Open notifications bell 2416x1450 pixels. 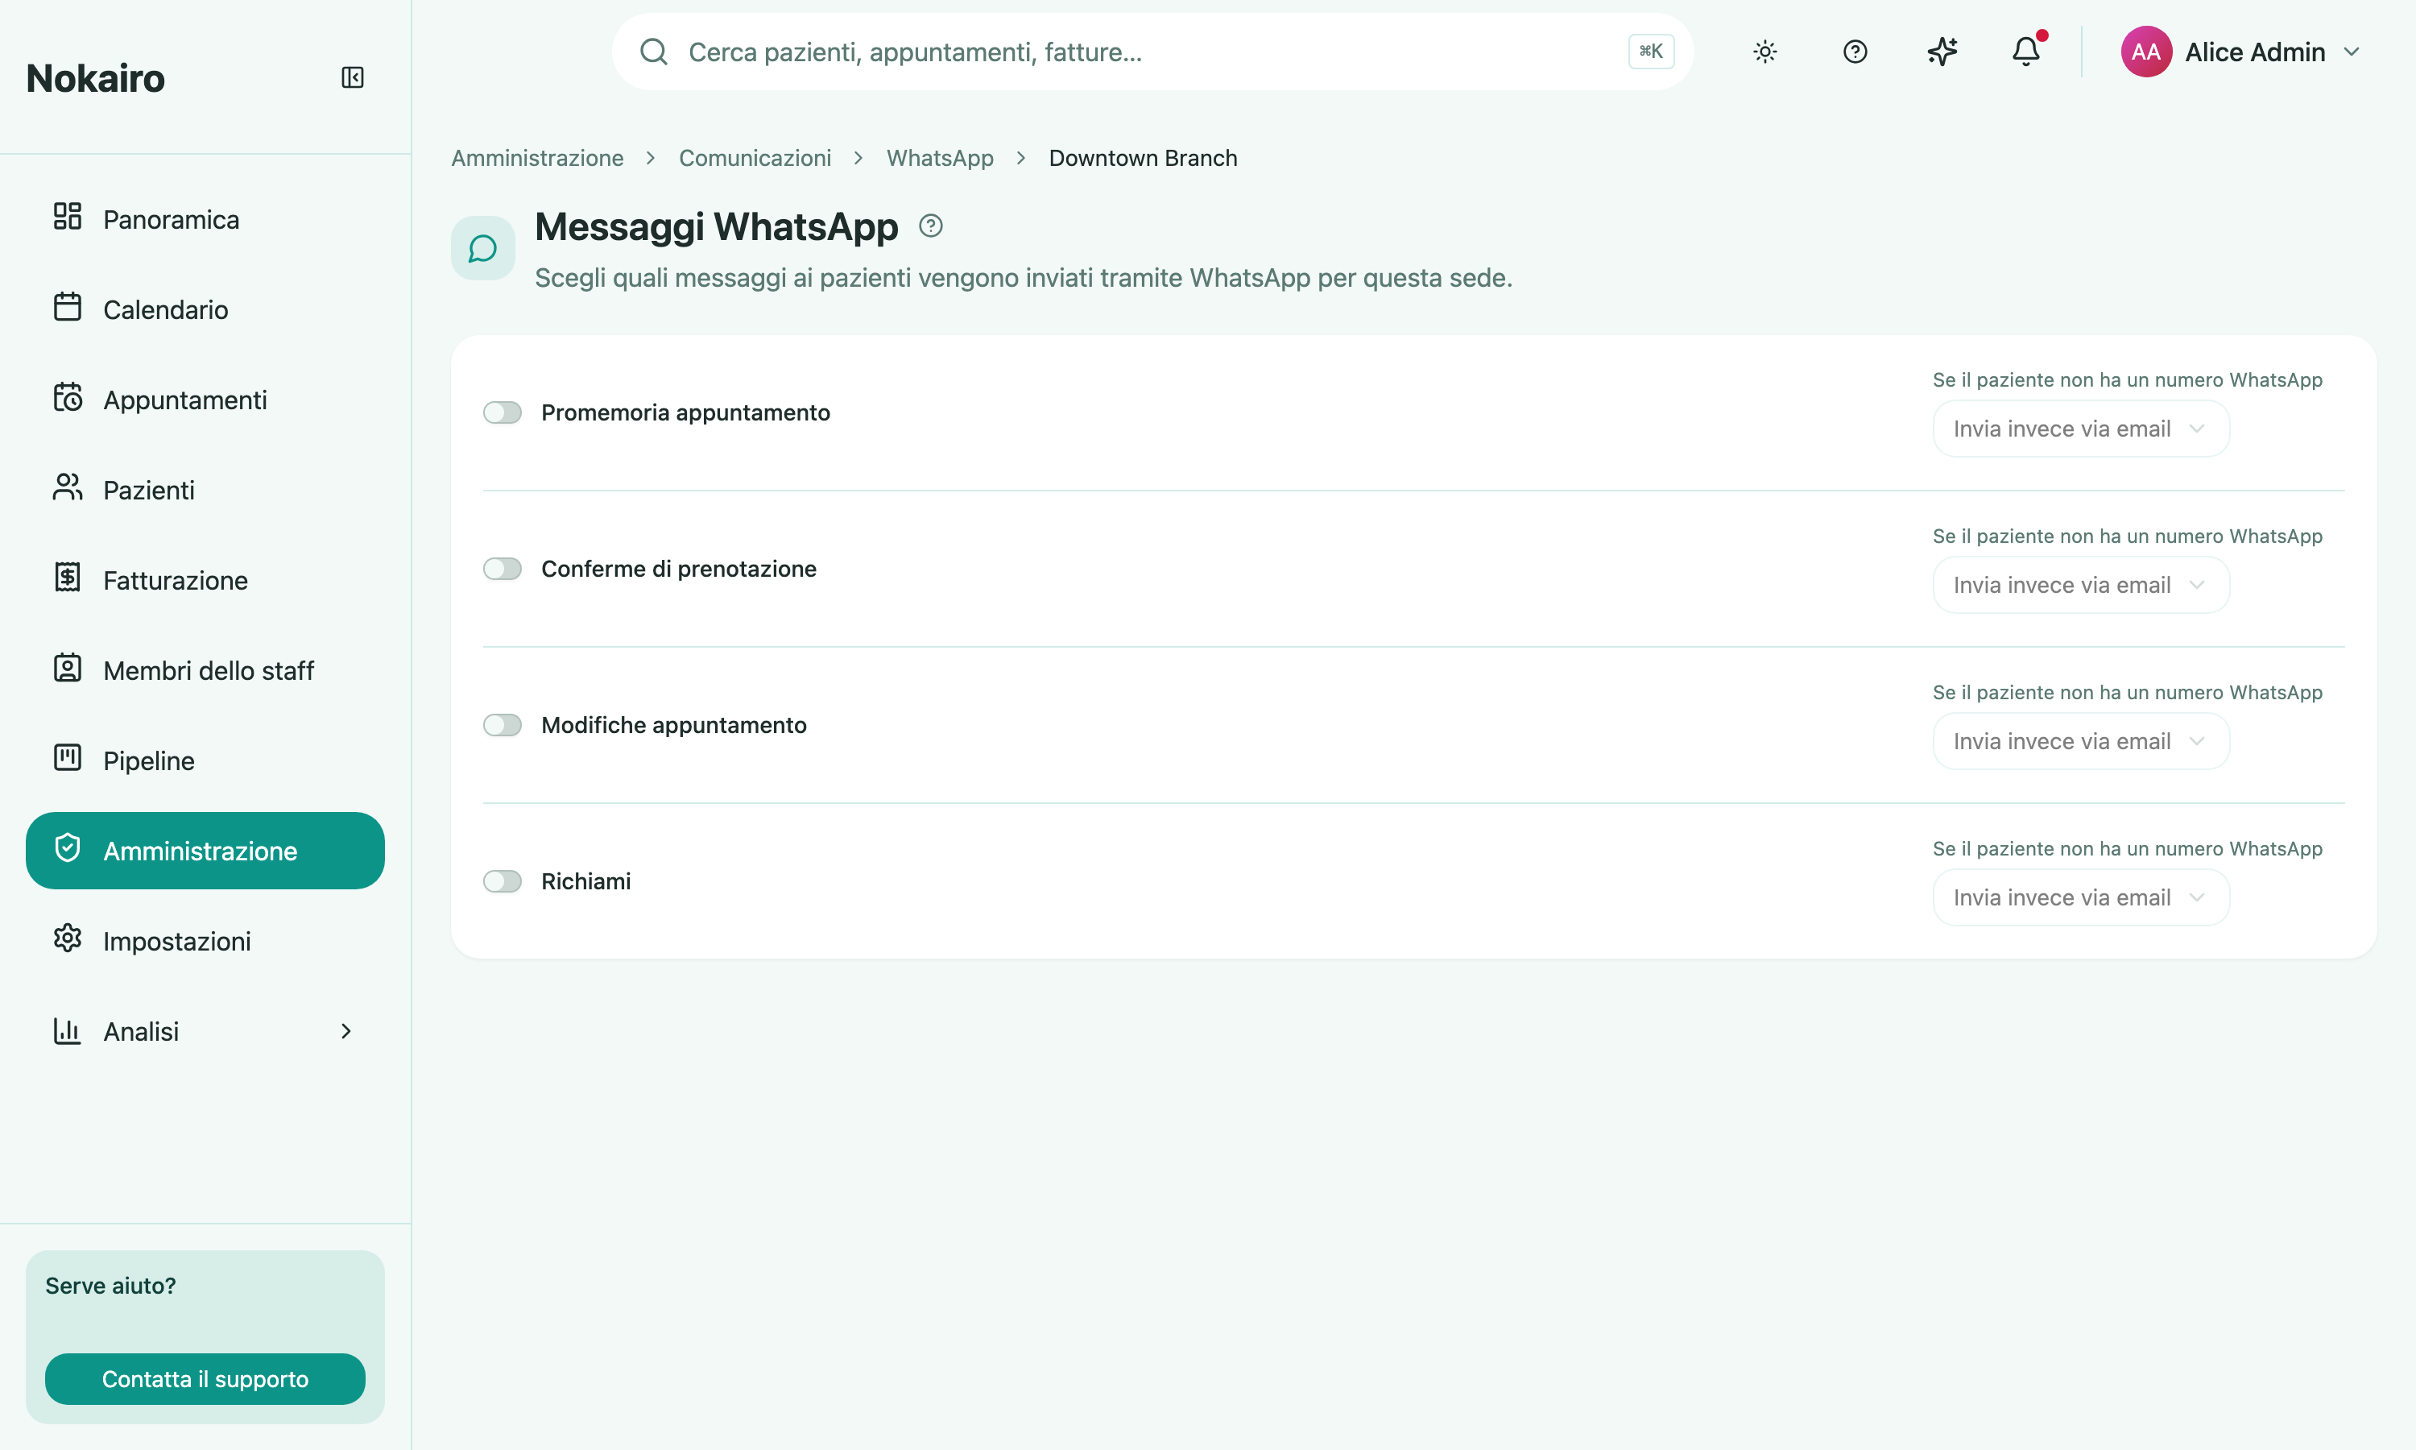pos(2026,52)
